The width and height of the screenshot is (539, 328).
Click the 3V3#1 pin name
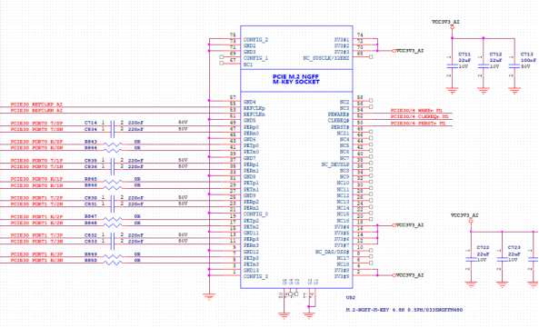click(x=342, y=40)
